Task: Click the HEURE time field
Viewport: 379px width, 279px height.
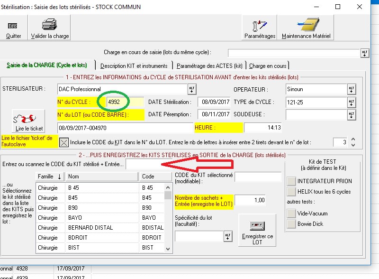Action: [x=263, y=128]
